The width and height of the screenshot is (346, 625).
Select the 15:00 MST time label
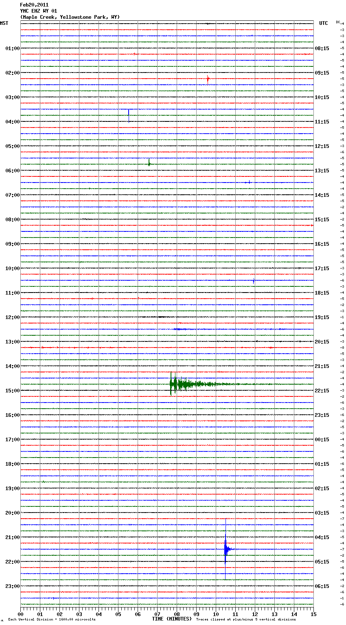click(13, 391)
